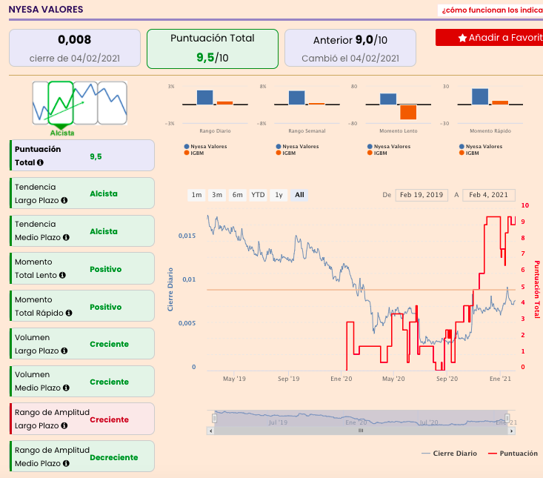Click the Tendencia Largo Plazo Alcista value
Screen dimensions: 543x478
pyautogui.click(x=104, y=193)
